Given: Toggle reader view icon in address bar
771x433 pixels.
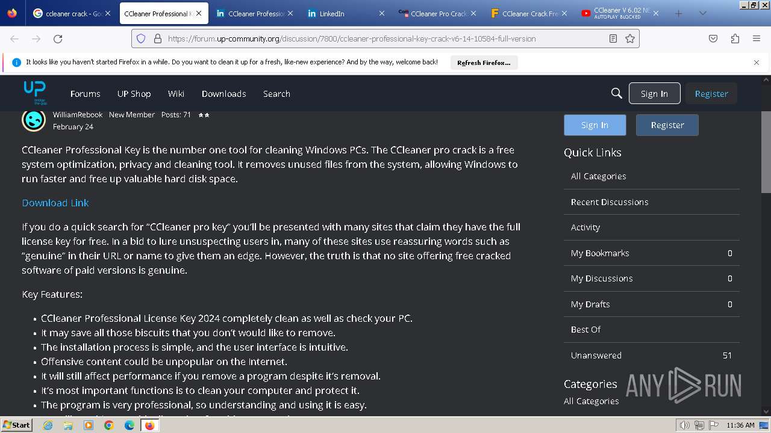Looking at the screenshot, I should point(613,38).
